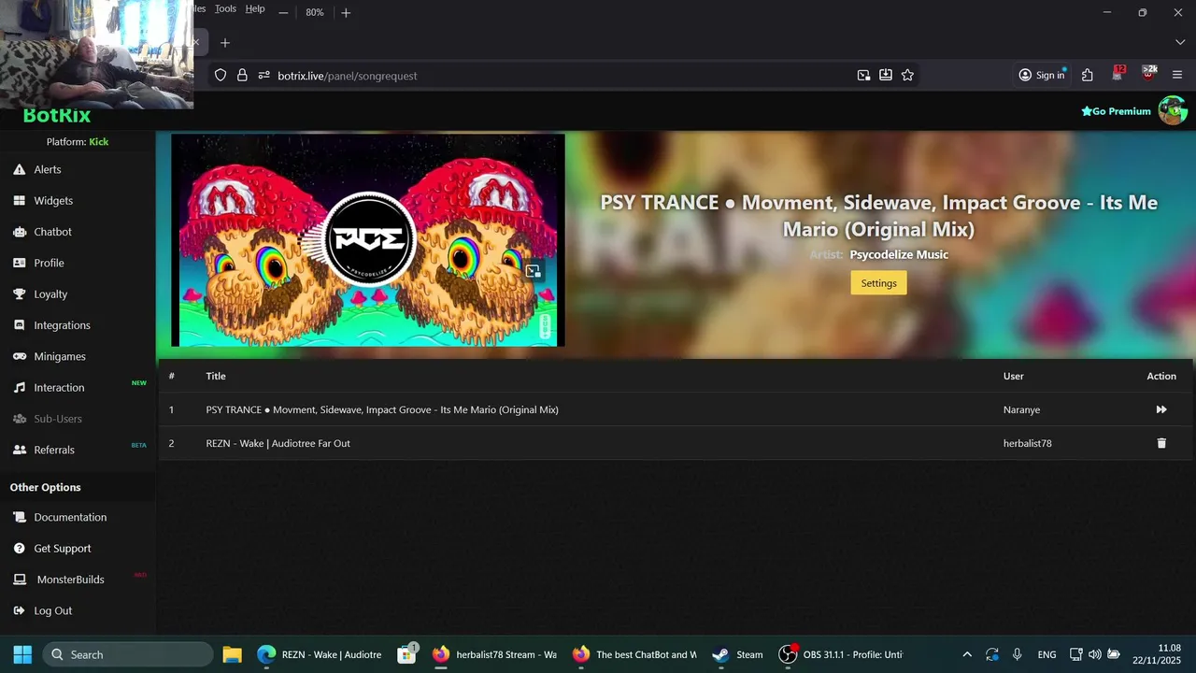Reset the 80% zoom level indicator
Image resolution: width=1196 pixels, height=673 pixels.
315,12
